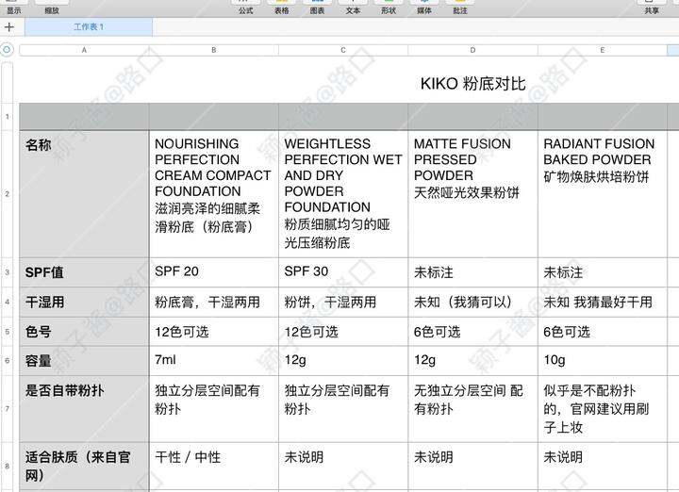The width and height of the screenshot is (679, 492).
Task: Select the NOURISHING PERFECTION CREAM COMPACT FOUNDATION cell
Action: pyautogui.click(x=214, y=194)
